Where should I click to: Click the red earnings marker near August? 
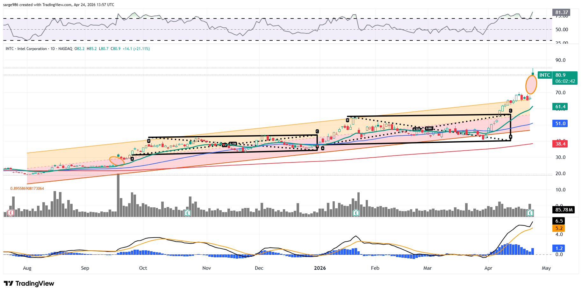[11, 213]
